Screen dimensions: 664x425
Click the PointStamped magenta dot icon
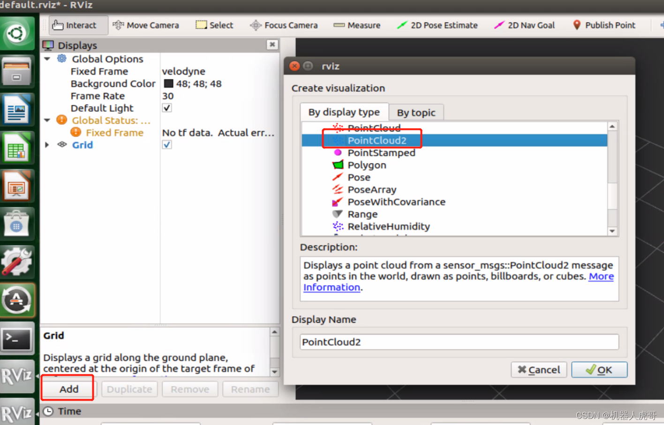pyautogui.click(x=338, y=152)
